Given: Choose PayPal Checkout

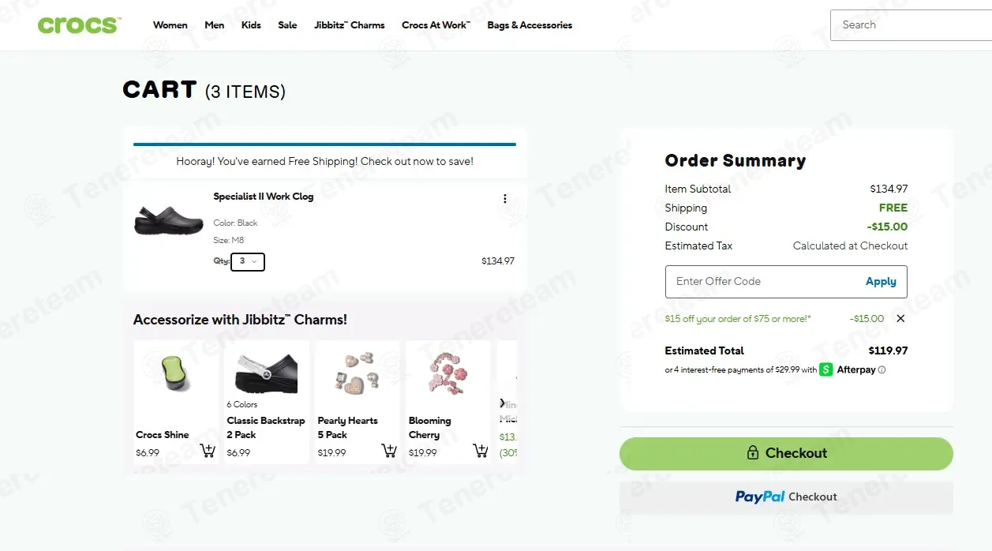Looking at the screenshot, I should click(x=786, y=497).
